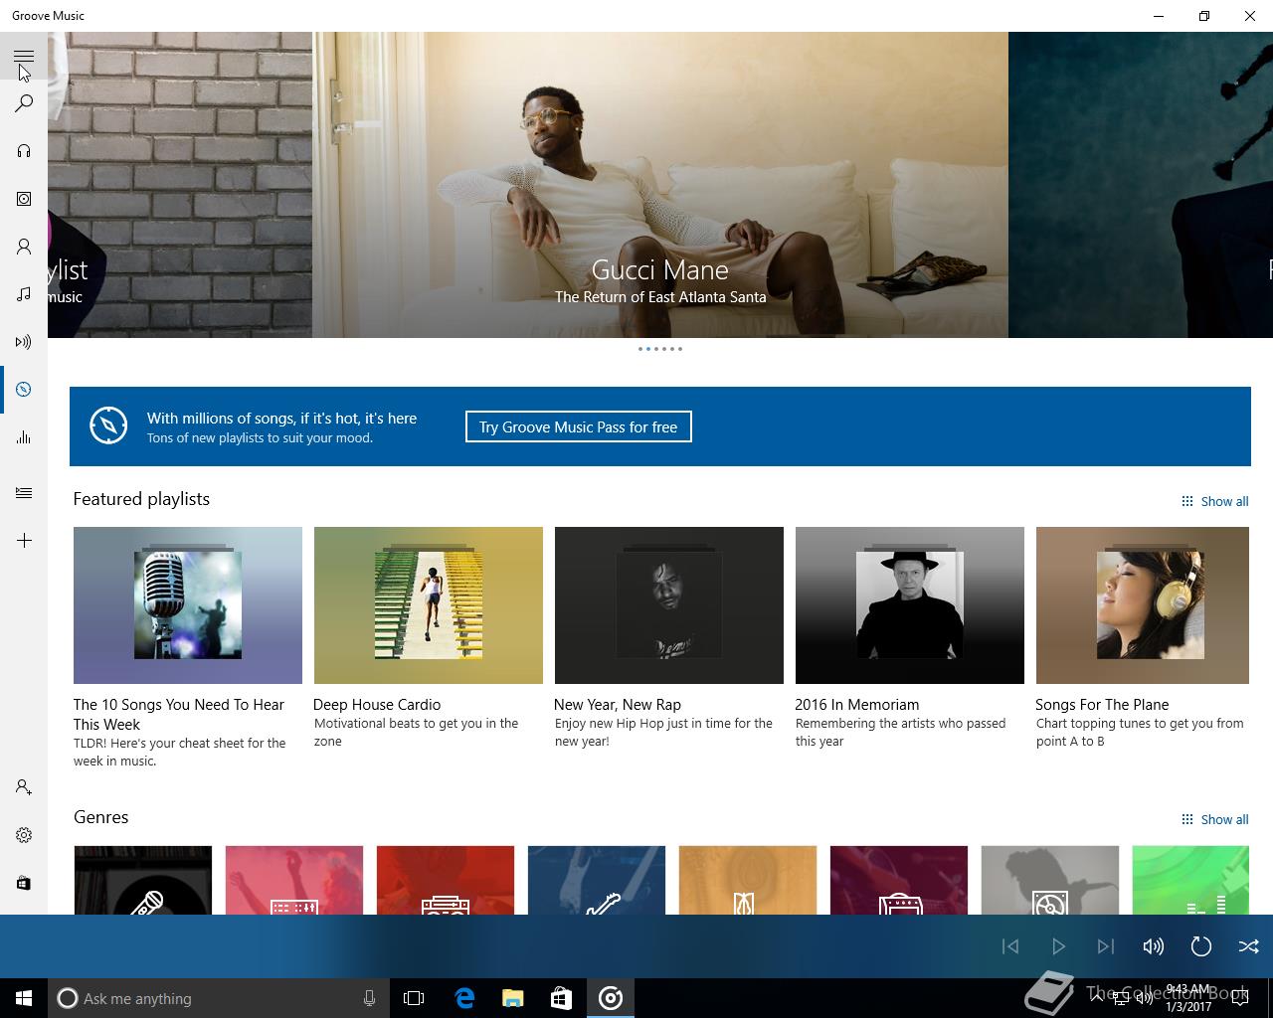
Task: Open the red genre tile with boombox icon
Action: point(446,880)
